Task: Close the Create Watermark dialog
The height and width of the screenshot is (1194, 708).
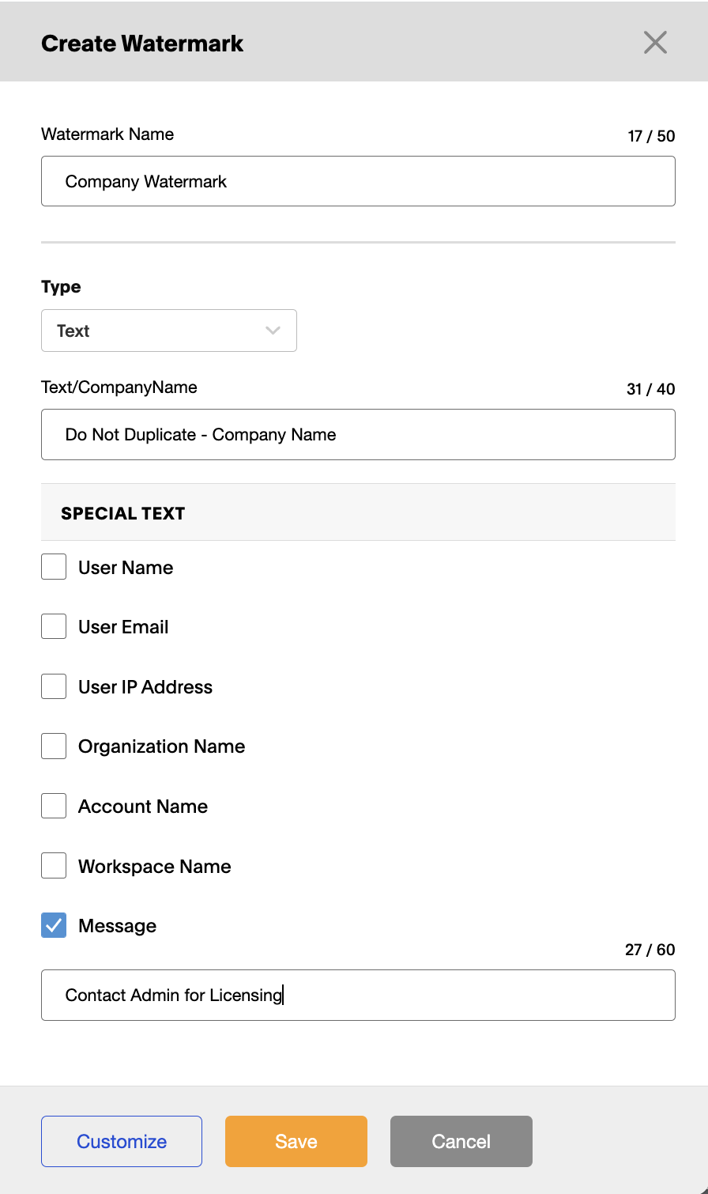Action: point(655,43)
